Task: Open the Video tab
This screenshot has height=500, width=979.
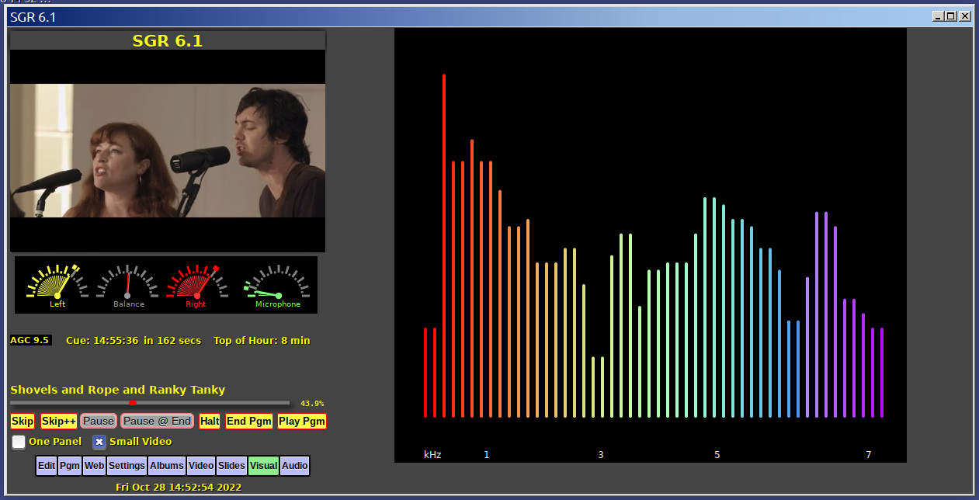Action: click(x=201, y=466)
